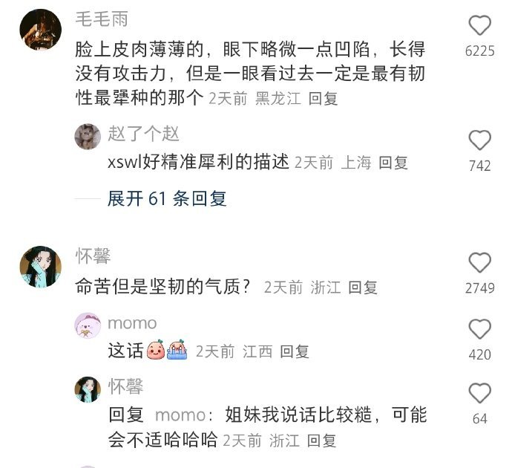Open username 毛毛雨
Viewport: 512px width, 468px height.
point(102,19)
